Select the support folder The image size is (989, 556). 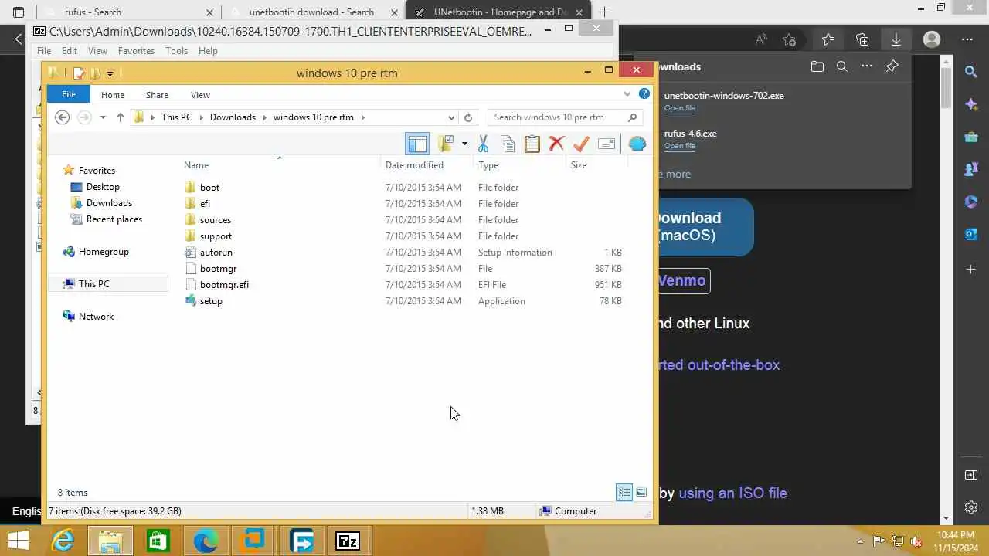click(x=216, y=236)
